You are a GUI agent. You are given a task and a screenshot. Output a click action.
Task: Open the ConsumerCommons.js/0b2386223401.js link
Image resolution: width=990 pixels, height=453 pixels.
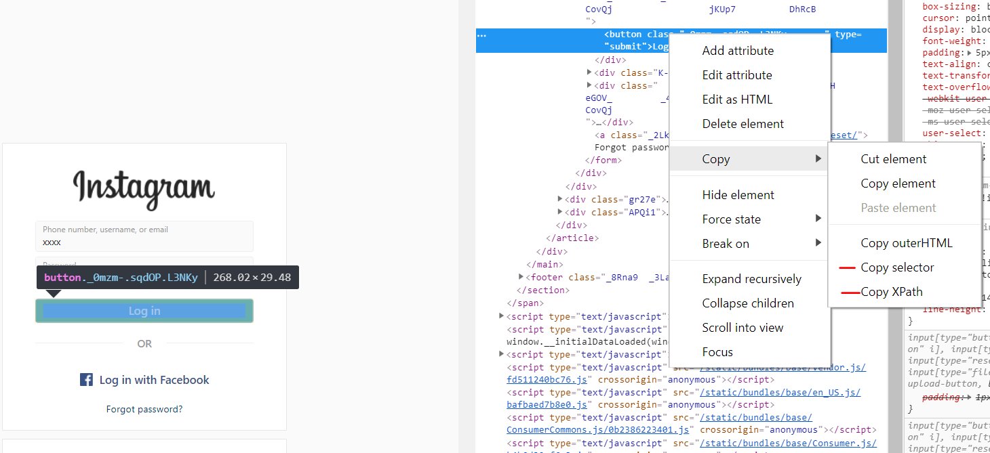click(598, 430)
